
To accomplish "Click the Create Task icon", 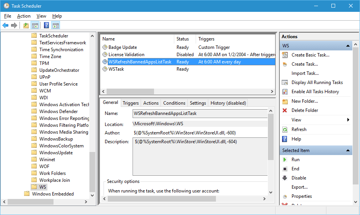I will [x=285, y=64].
